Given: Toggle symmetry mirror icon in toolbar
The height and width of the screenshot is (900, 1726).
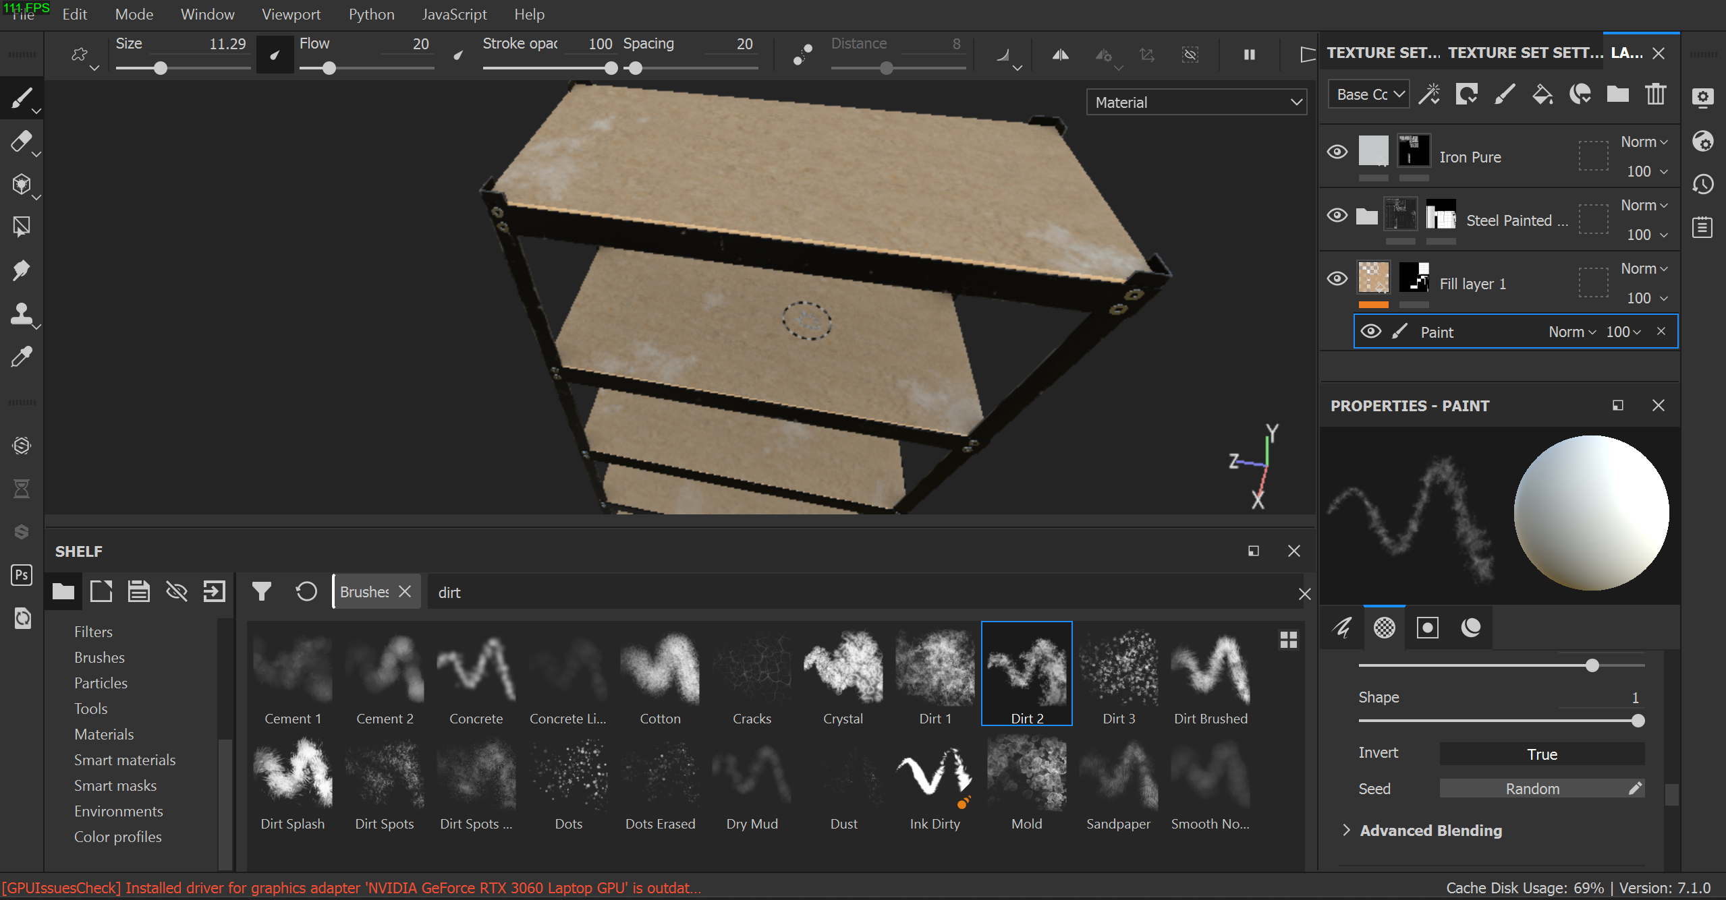Looking at the screenshot, I should tap(1060, 55).
